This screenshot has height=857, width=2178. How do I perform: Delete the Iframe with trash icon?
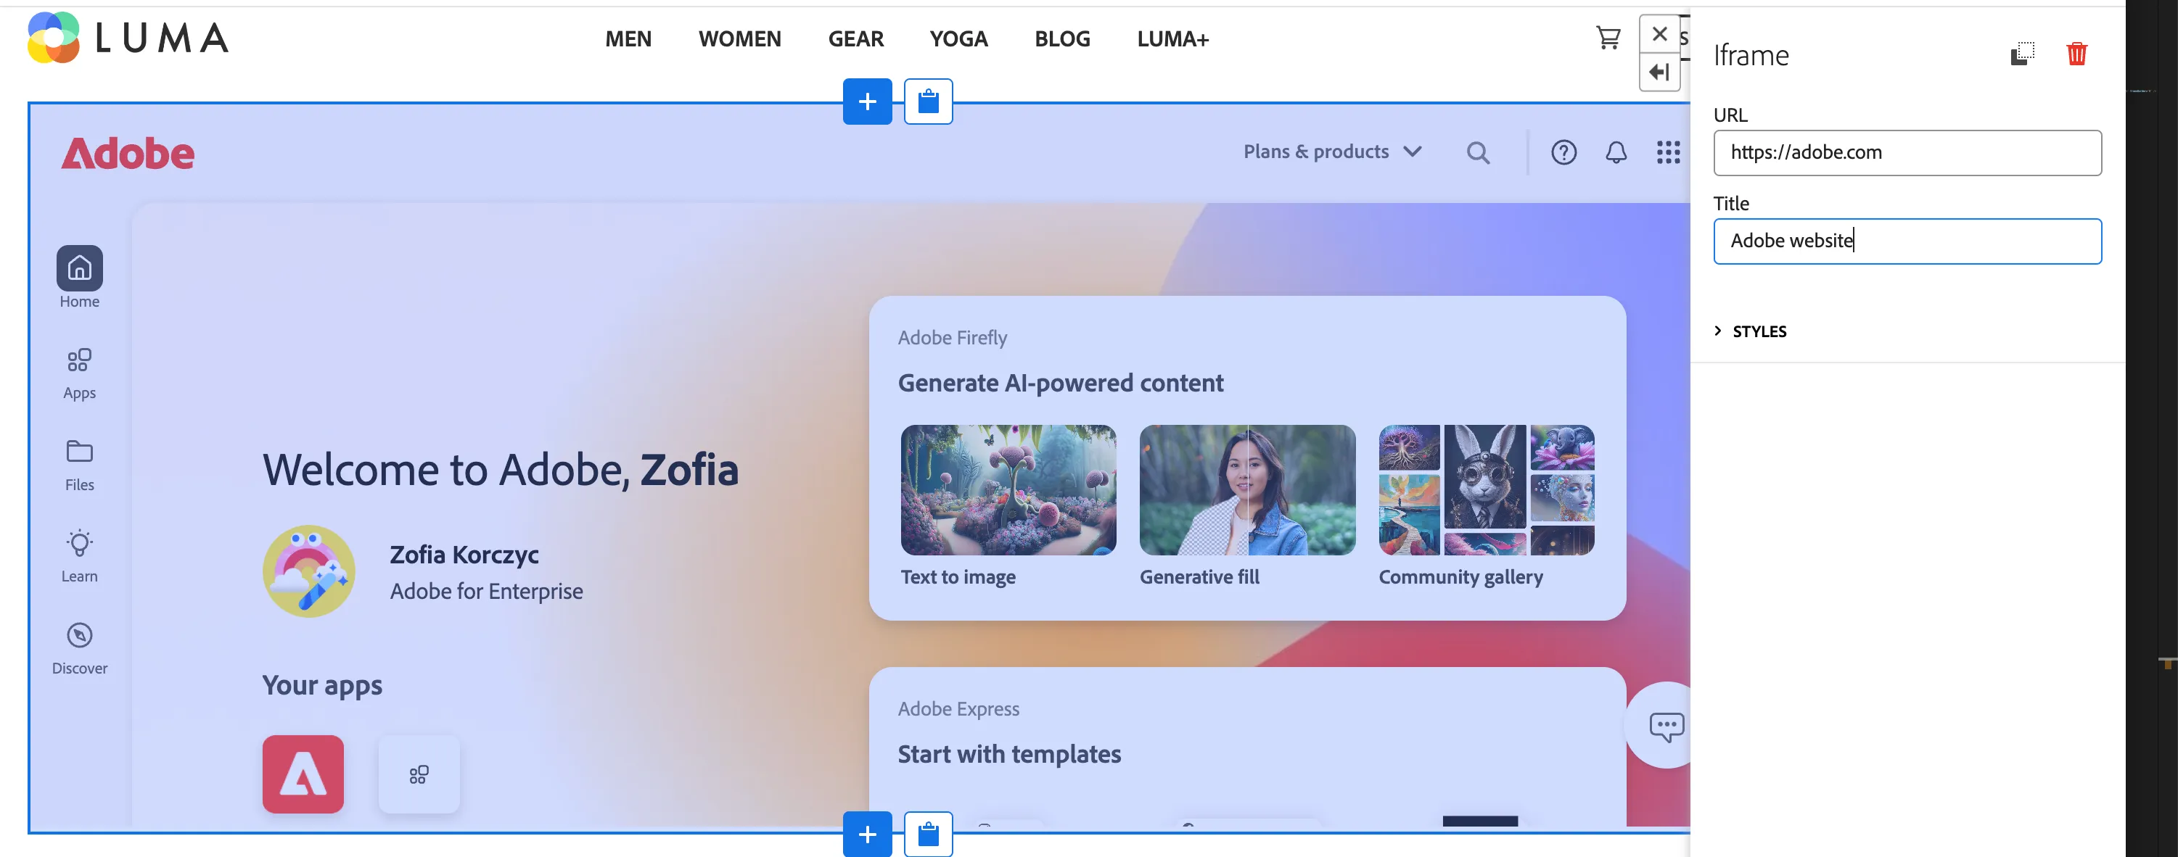point(2076,54)
